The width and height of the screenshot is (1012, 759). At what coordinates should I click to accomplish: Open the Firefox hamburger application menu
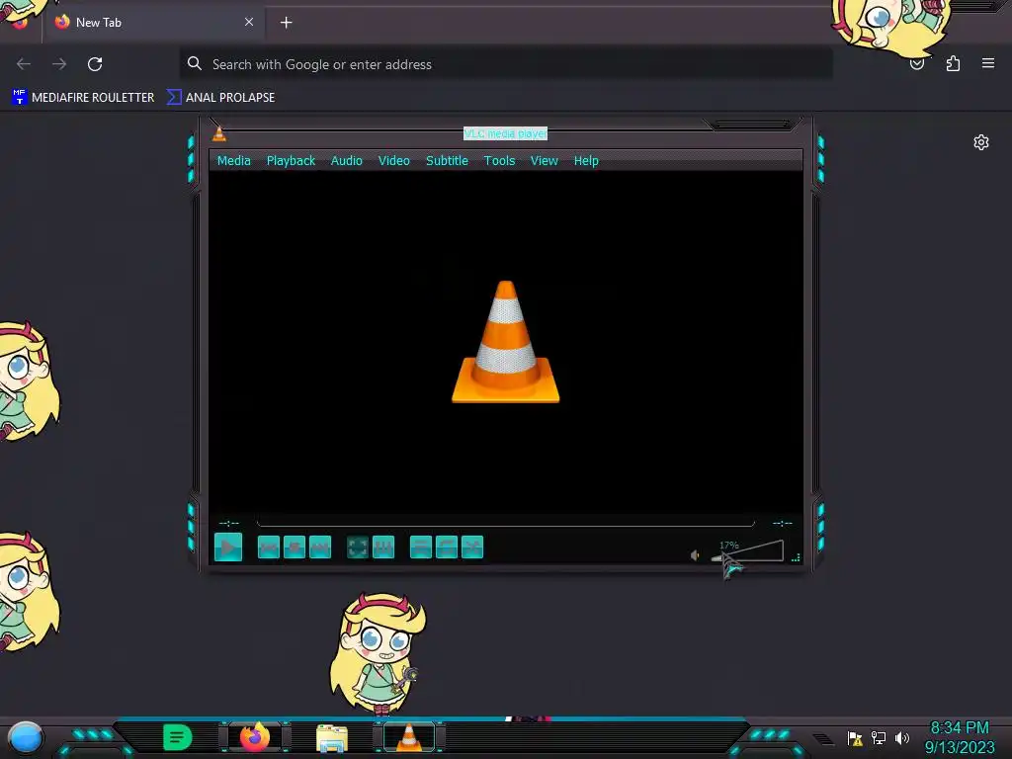pyautogui.click(x=988, y=63)
